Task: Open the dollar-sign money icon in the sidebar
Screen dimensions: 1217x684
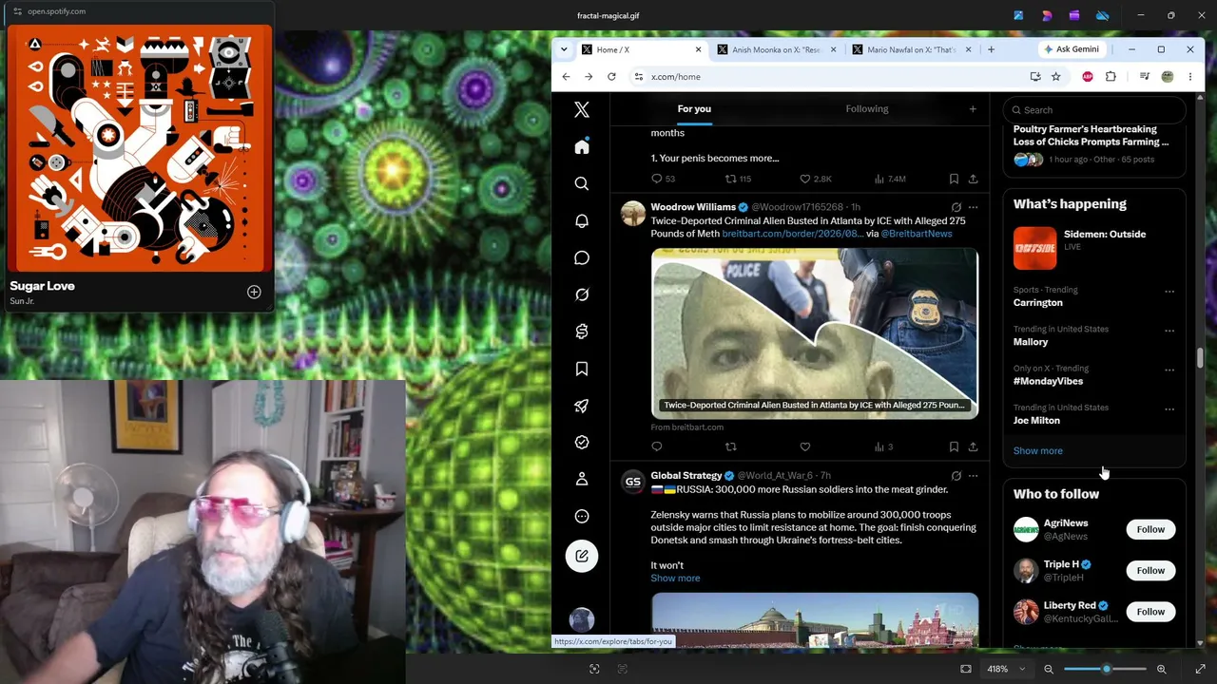Action: (582, 332)
